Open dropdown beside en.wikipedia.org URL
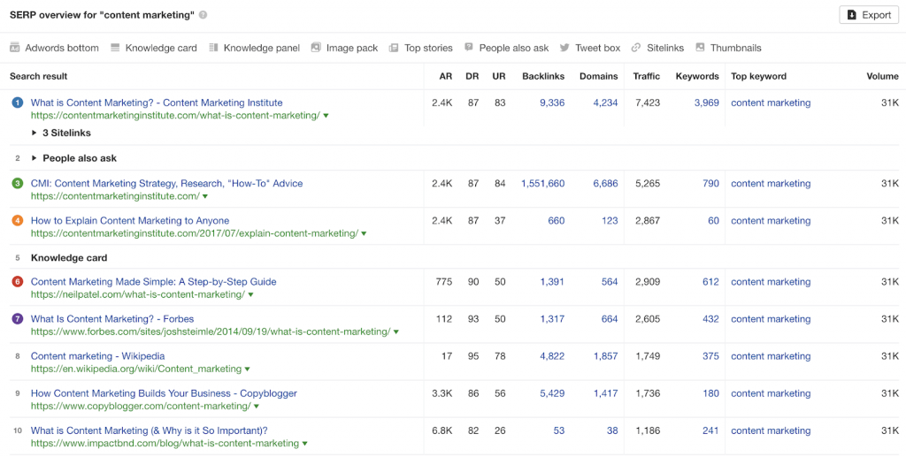The width and height of the screenshot is (906, 457). point(247,369)
